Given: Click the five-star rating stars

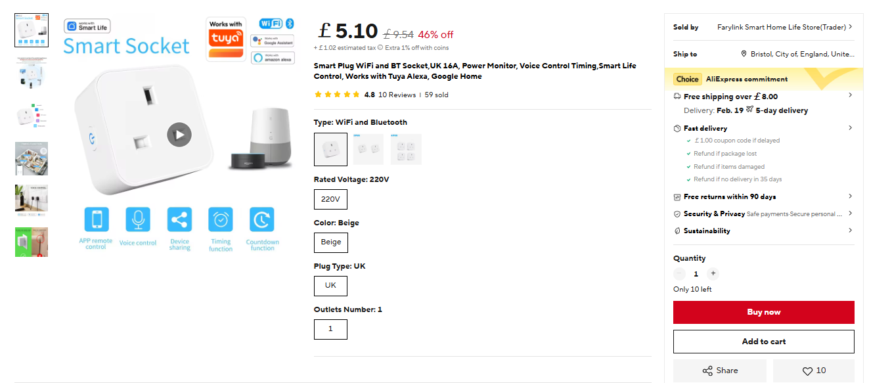Looking at the screenshot, I should point(337,94).
